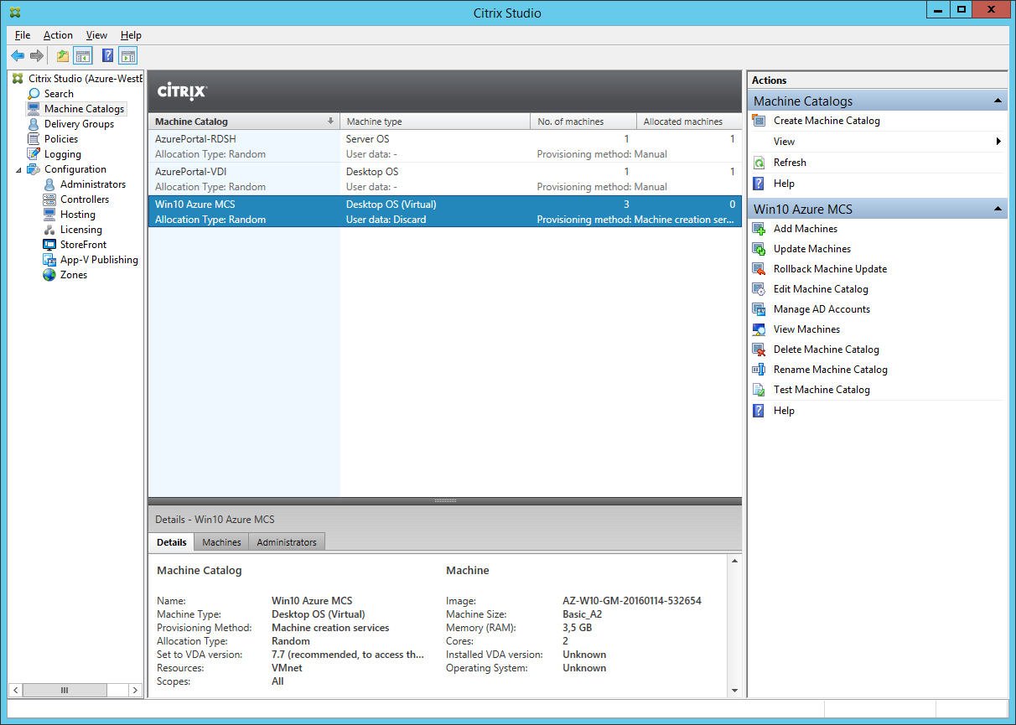
Task: Select Machine Catalogs in the tree
Action: click(84, 109)
